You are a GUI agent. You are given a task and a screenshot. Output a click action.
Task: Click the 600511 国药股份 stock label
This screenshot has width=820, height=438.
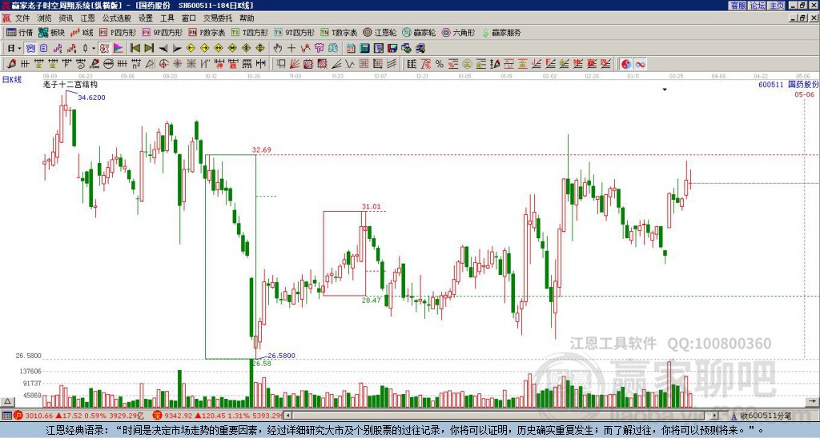[x=789, y=84]
